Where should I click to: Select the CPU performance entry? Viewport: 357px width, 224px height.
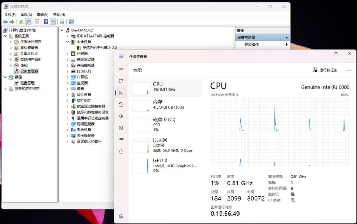[166, 88]
